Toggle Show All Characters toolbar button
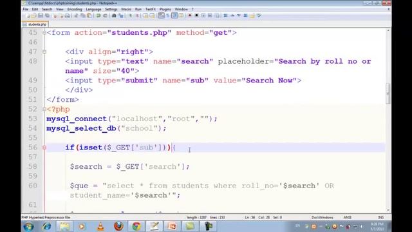The width and height of the screenshot is (412, 232). [x=167, y=15]
